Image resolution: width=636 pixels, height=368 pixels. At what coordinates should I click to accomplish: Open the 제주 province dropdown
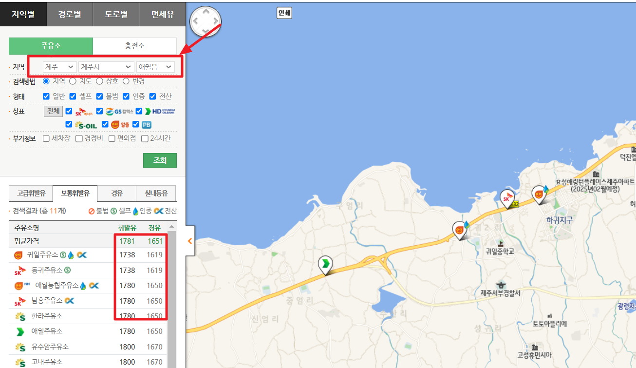pyautogui.click(x=60, y=67)
